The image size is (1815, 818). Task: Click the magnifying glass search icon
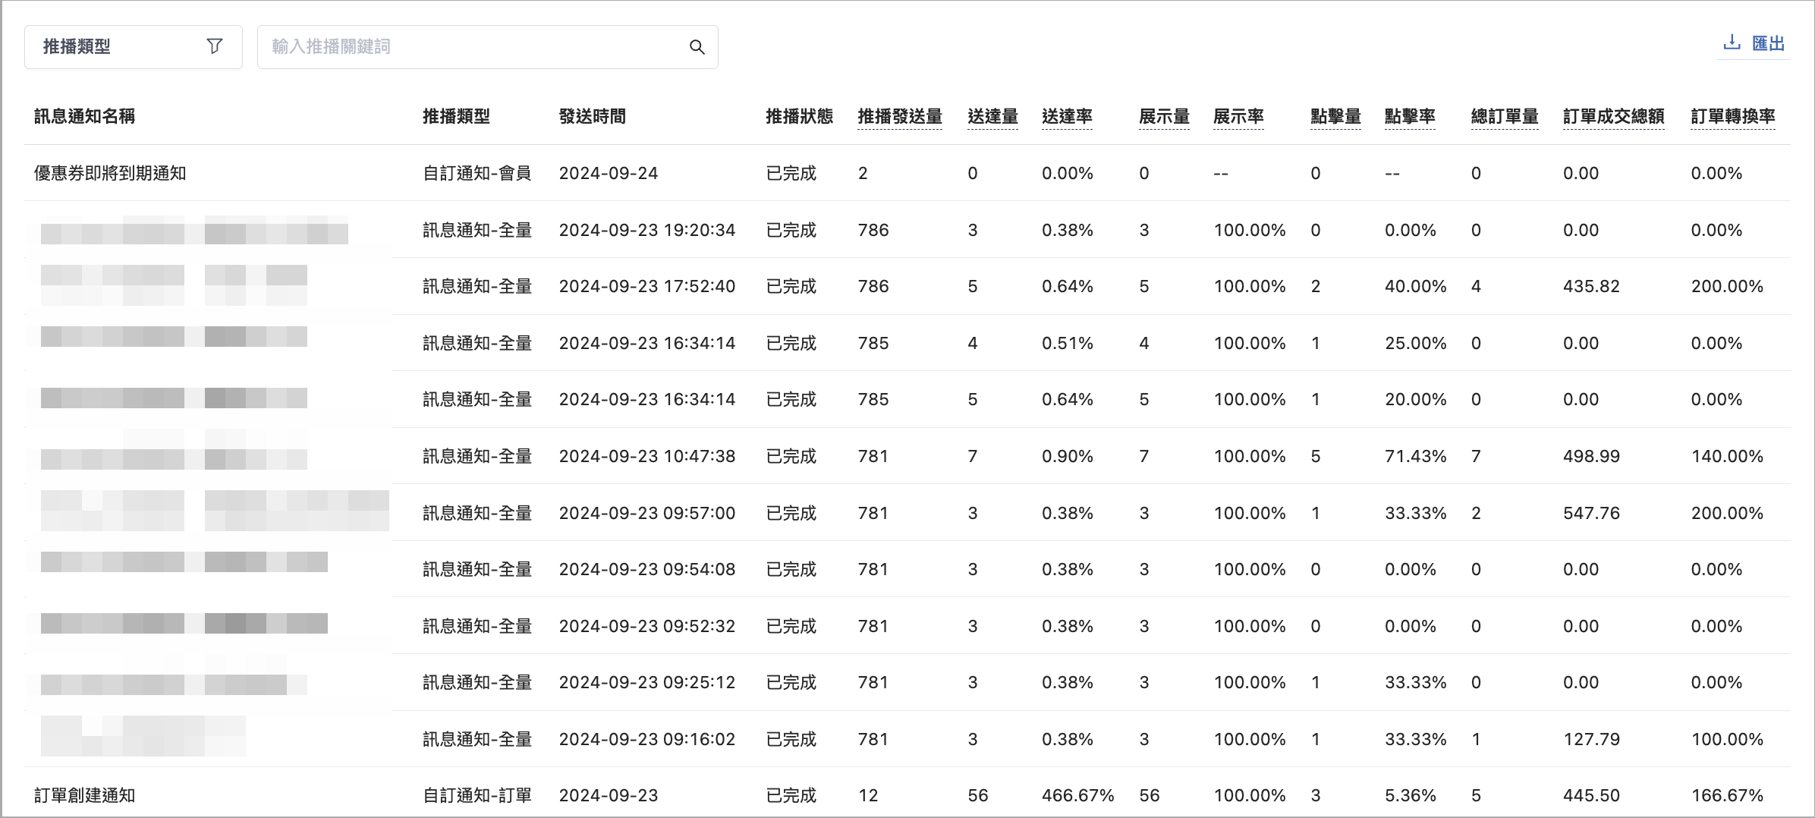point(697,47)
